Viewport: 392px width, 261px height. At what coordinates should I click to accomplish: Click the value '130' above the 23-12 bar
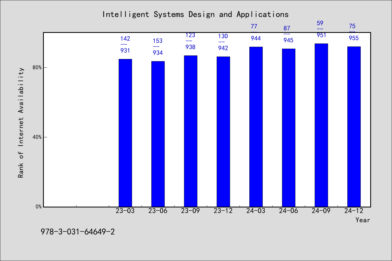click(x=223, y=36)
